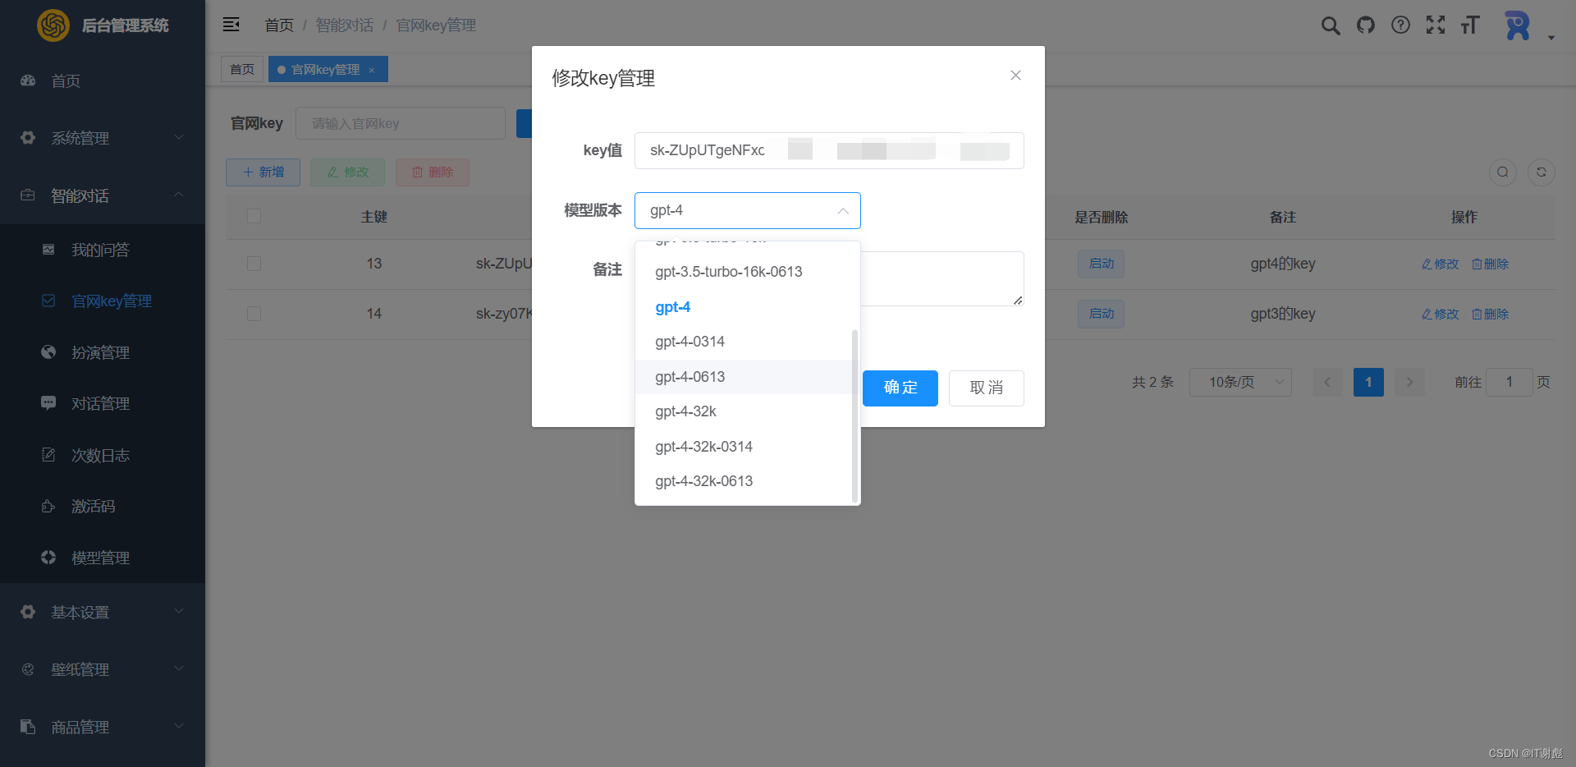Viewport: 1576px width, 767px height.
Task: Click 删除 link for gpt3的key row
Action: point(1491,314)
